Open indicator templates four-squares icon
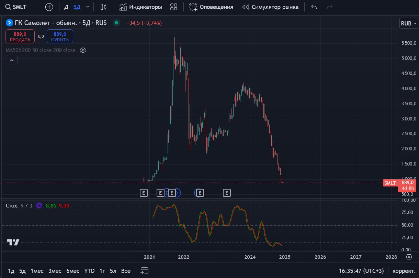419x278 pixels. pos(174,7)
